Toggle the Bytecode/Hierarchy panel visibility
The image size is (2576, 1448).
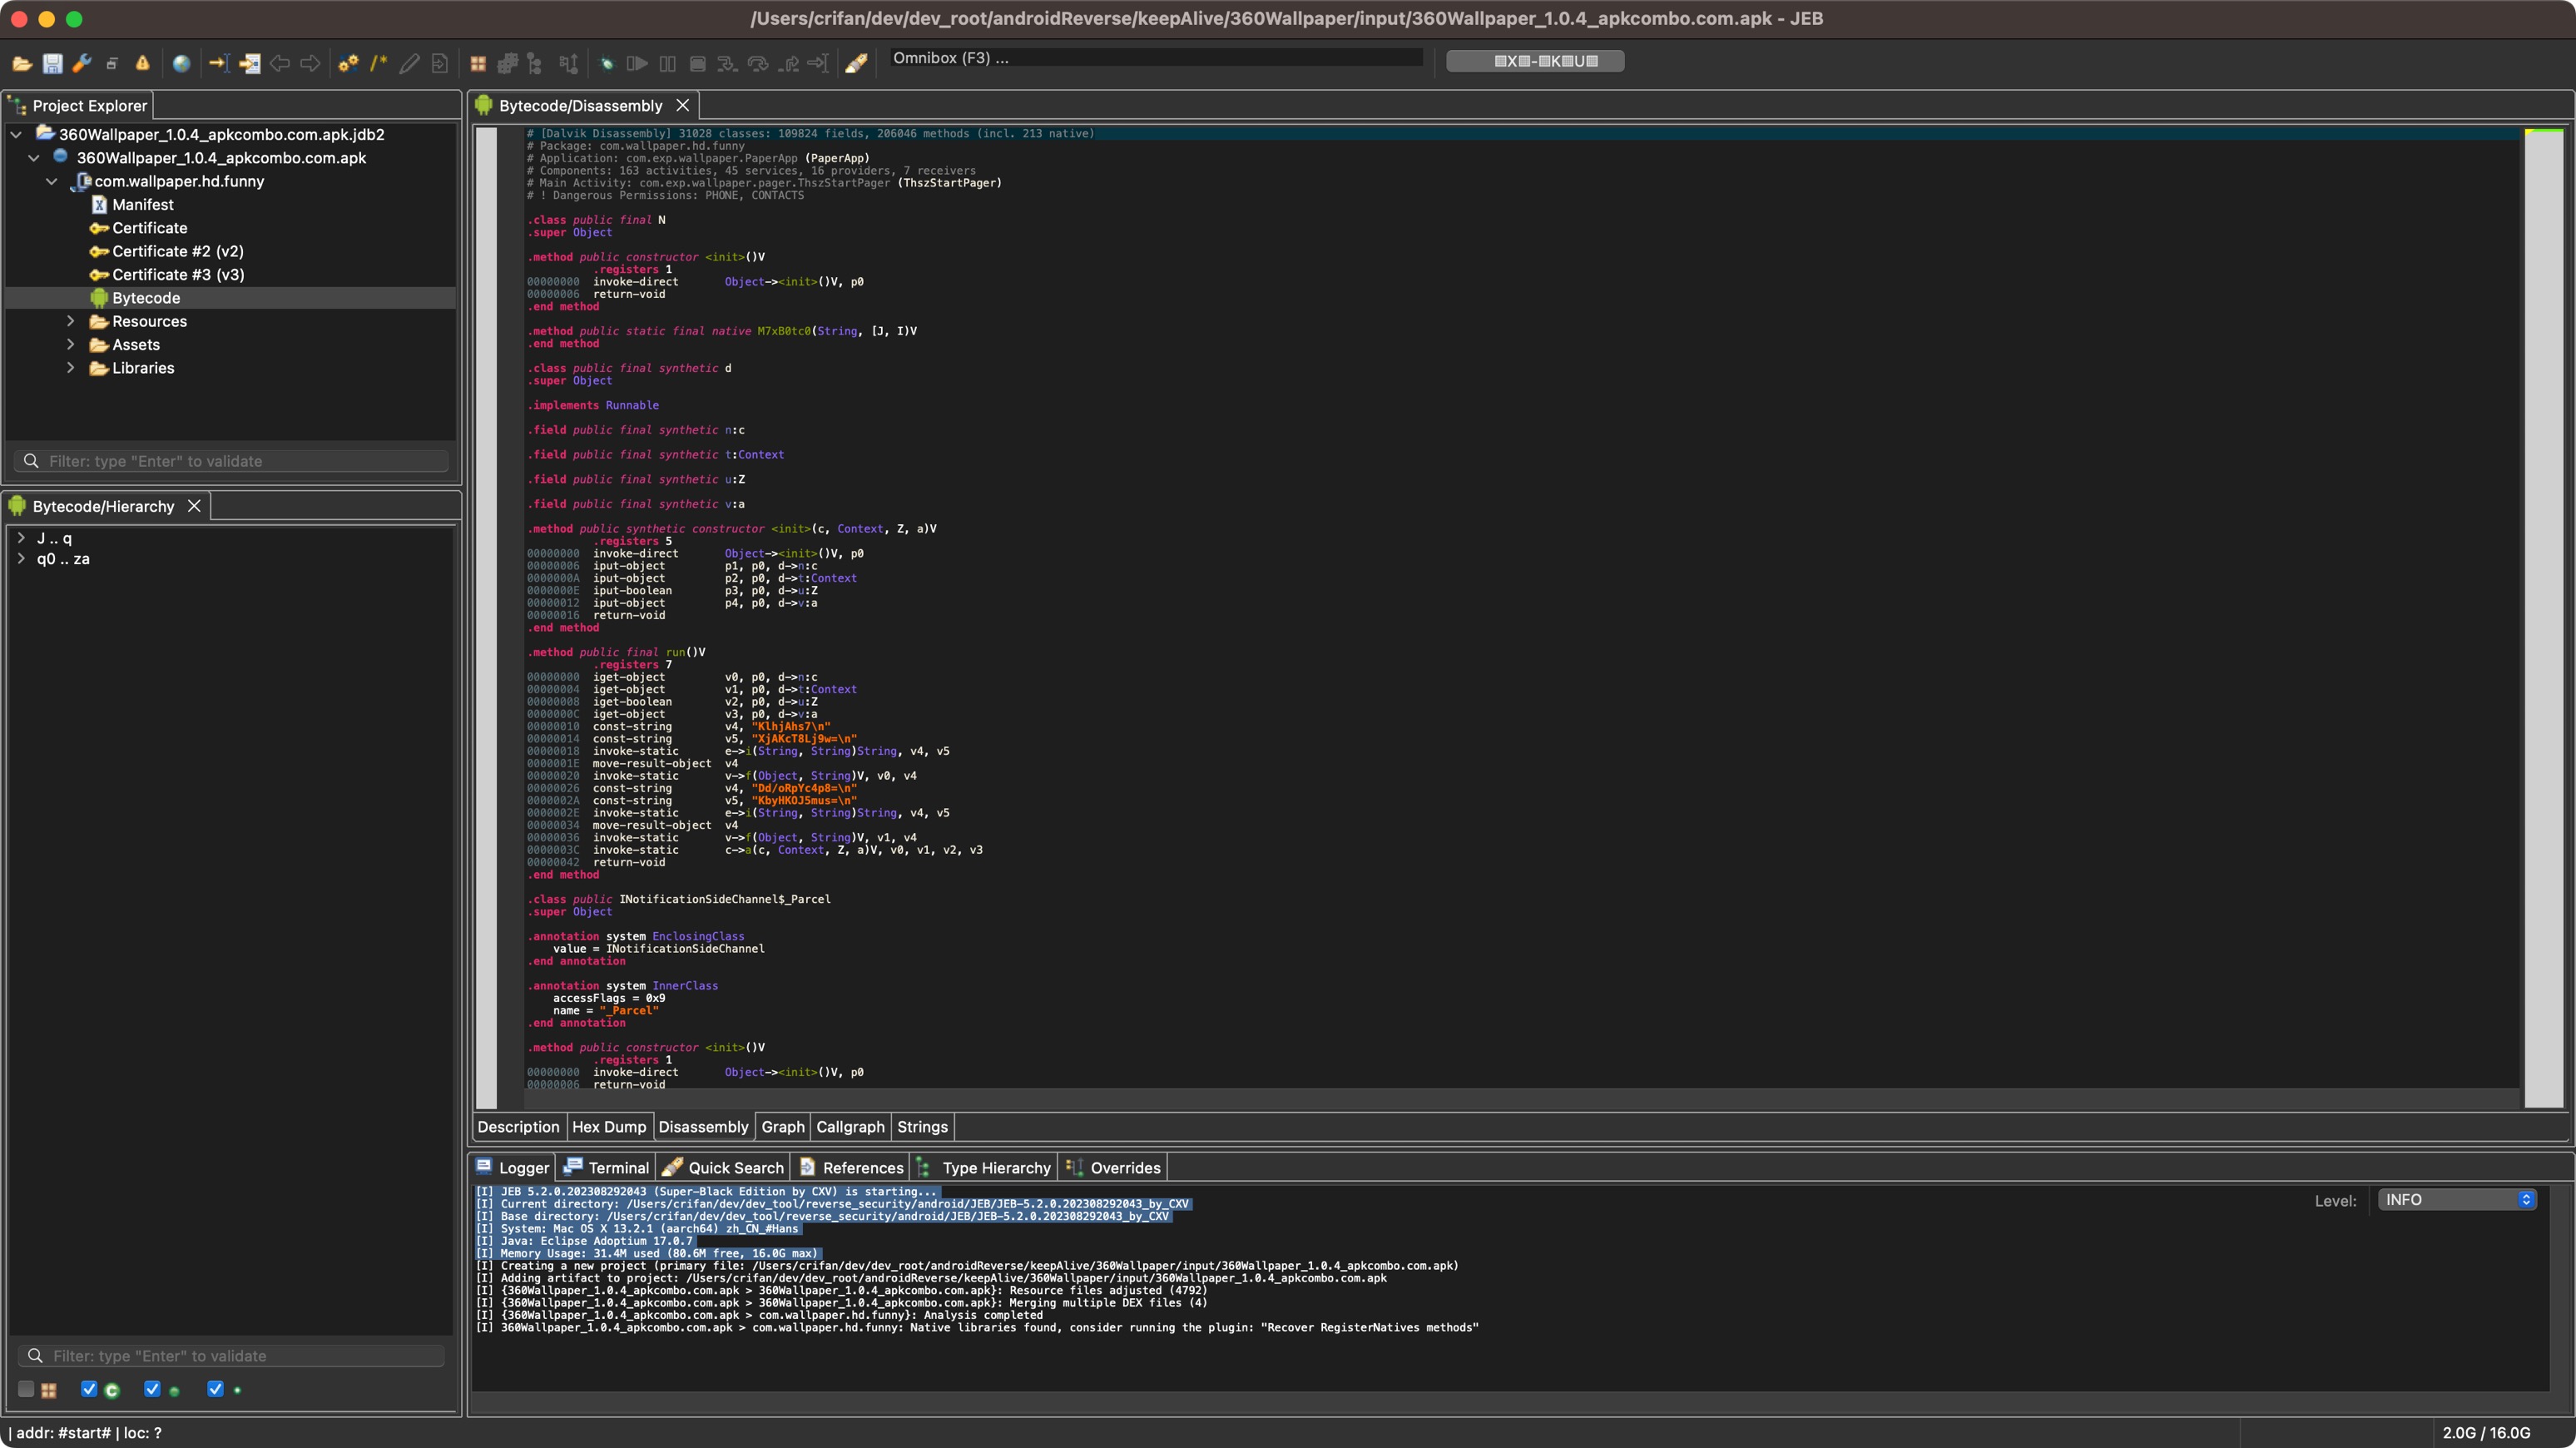[x=195, y=504]
